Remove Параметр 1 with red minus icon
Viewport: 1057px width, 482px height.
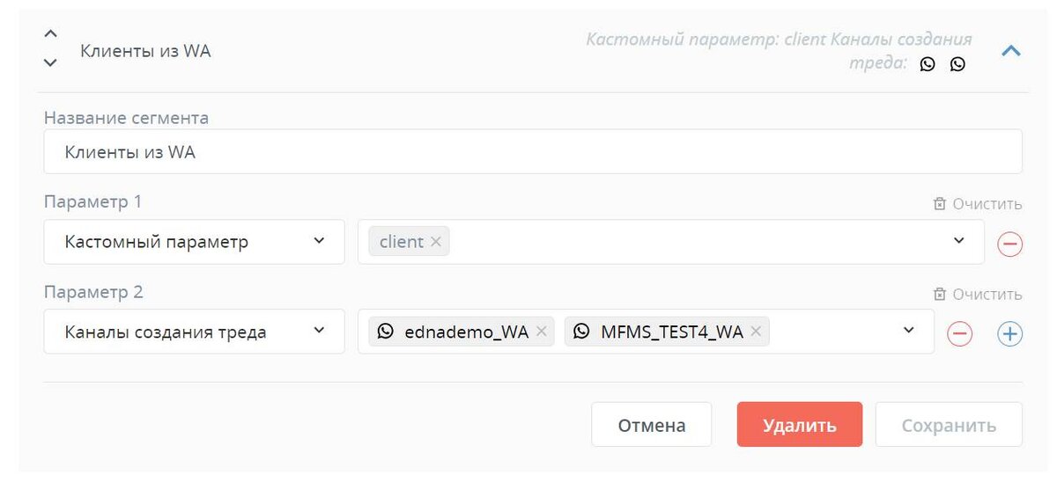click(x=1009, y=244)
